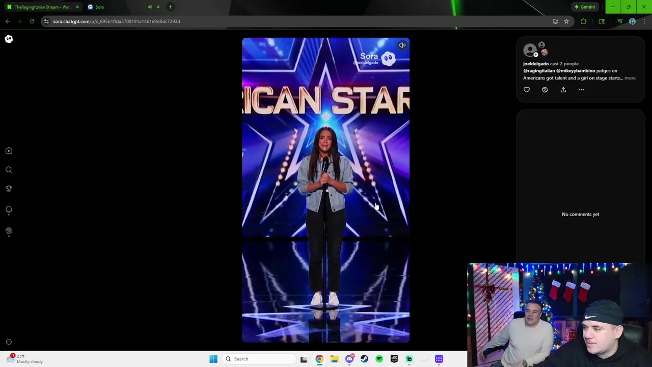
Task: Click the "No comments yet" text
Action: (581, 214)
